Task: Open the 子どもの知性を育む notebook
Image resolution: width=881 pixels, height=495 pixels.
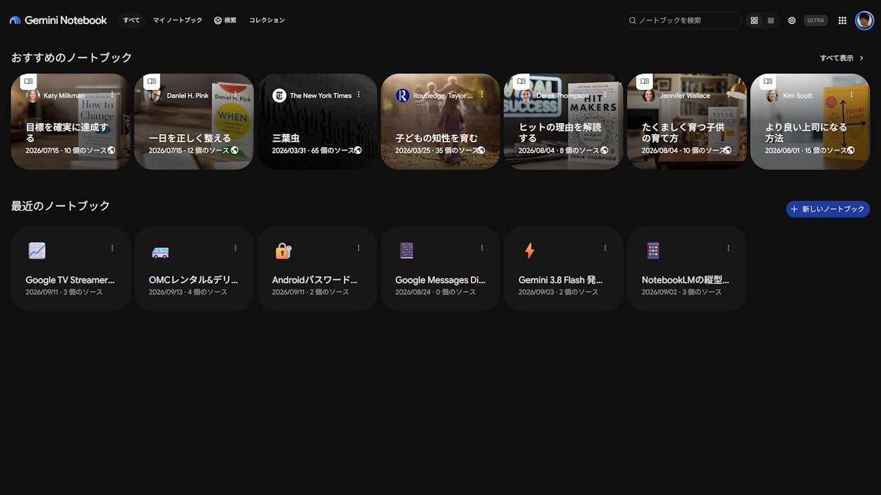Action: click(x=440, y=121)
